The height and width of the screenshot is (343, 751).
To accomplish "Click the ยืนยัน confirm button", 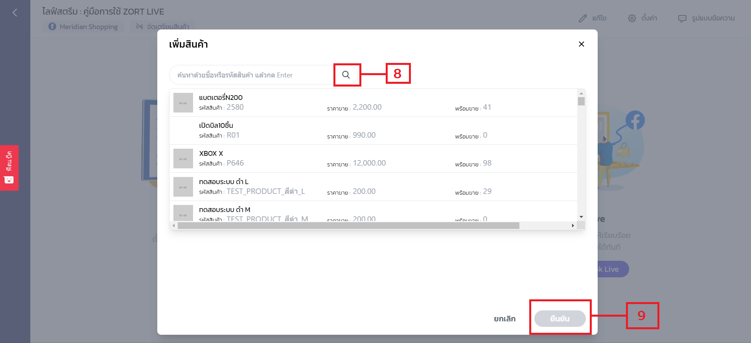I will pos(560,319).
